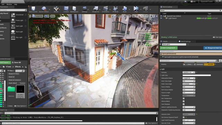This screenshot has width=222, height=125.
Task: Open Build options dropdown arrow
Action: click(129, 9)
